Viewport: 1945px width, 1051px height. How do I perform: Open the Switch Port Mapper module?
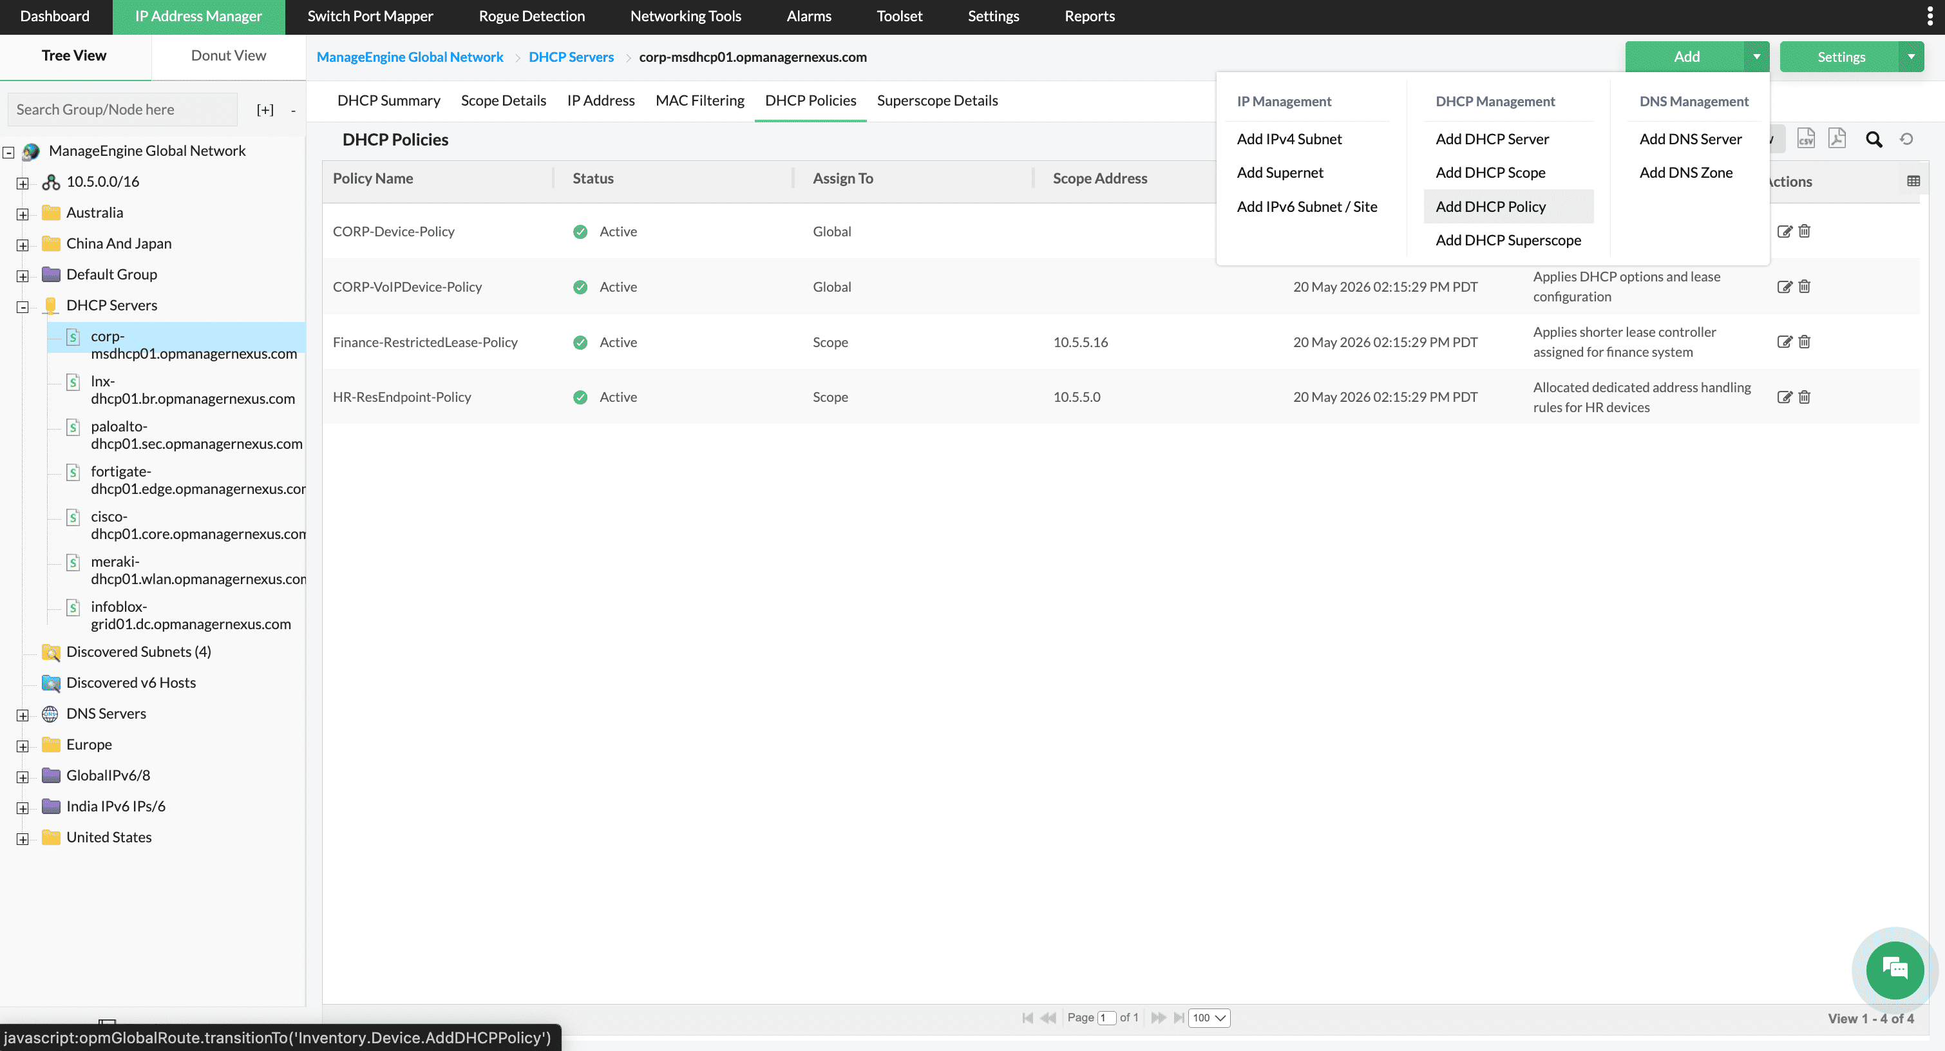click(x=370, y=17)
